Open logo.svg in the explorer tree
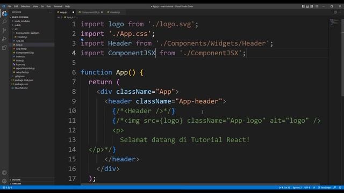 point(20,64)
